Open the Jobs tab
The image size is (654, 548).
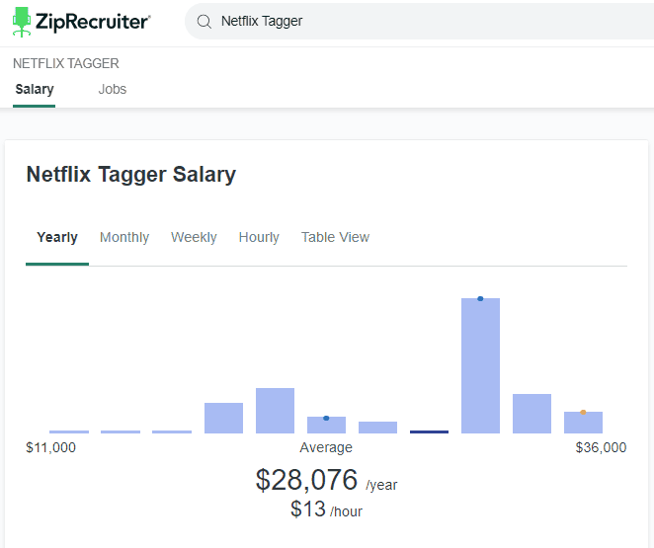[113, 89]
